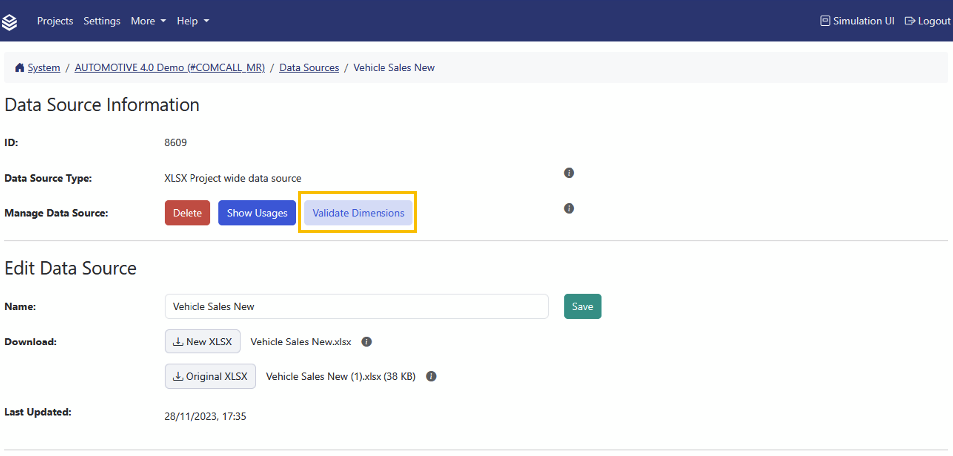This screenshot has width=953, height=456.
Task: Click the stacked layers app logo
Action: (9, 22)
